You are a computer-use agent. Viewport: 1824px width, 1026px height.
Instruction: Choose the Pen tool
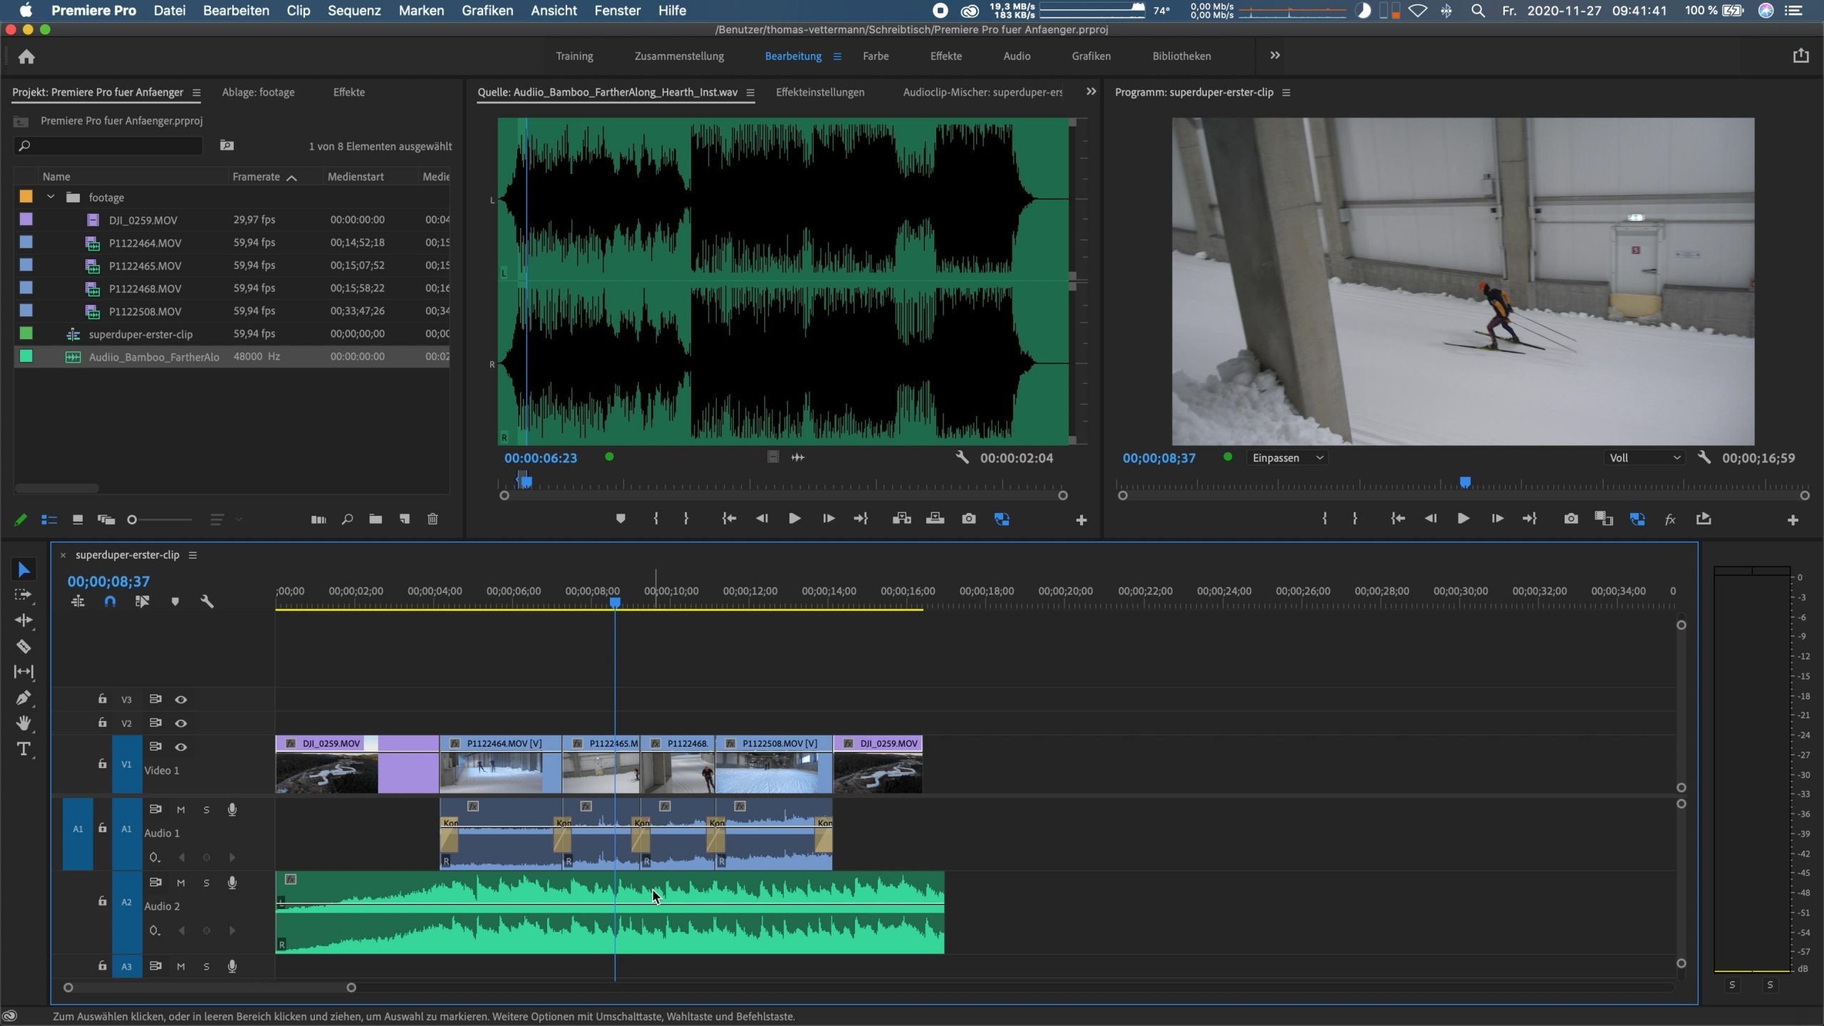click(24, 698)
